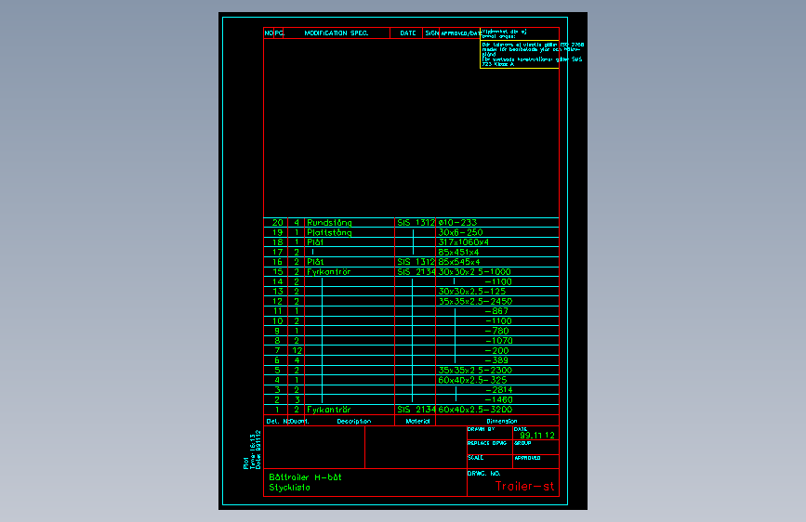806x522 pixels.
Task: Click dimension '-389' in row 6
Action: (496, 360)
